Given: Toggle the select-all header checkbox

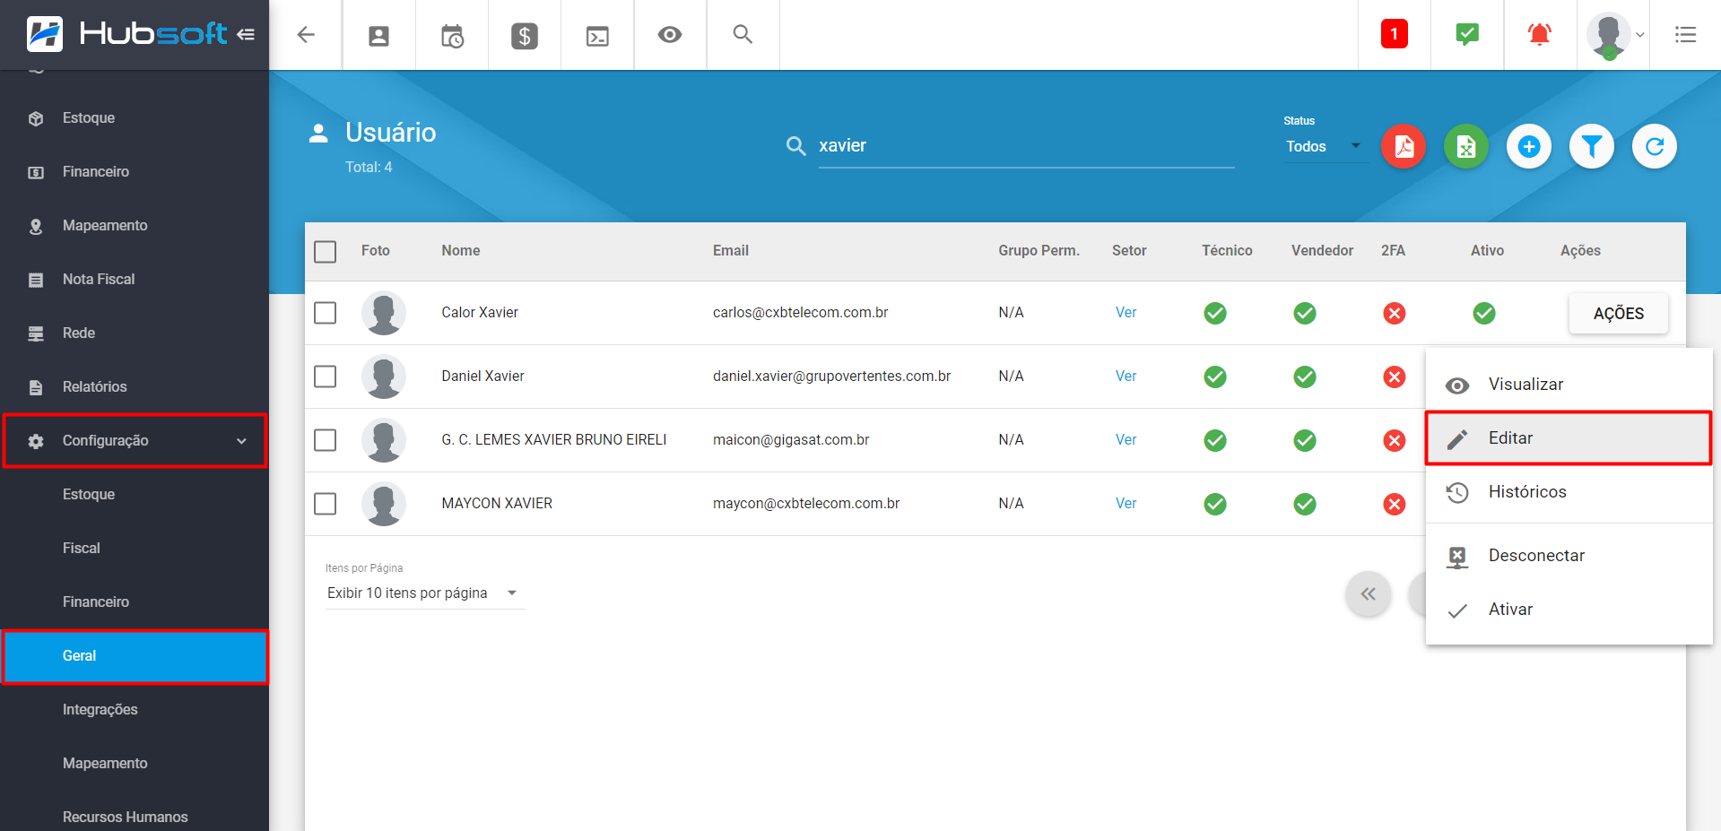Looking at the screenshot, I should [326, 251].
